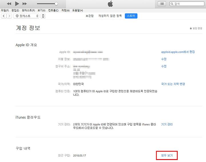Click the Apple logo display
This screenshot has width=206, height=162.
(x=110, y=4)
